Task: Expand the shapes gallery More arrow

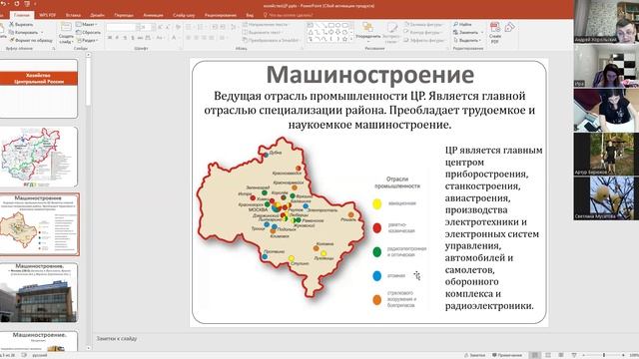Action: point(350,40)
